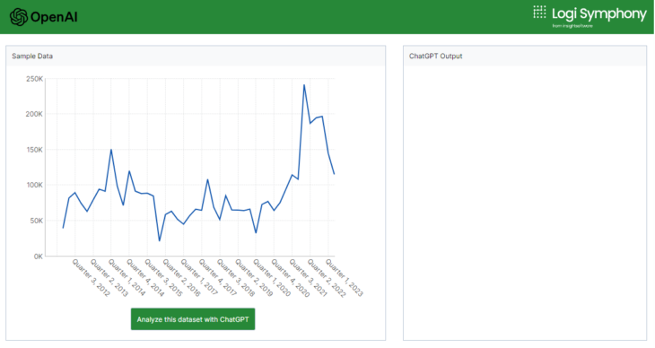
Task: Click the 250K y-axis label
Action: (34, 79)
